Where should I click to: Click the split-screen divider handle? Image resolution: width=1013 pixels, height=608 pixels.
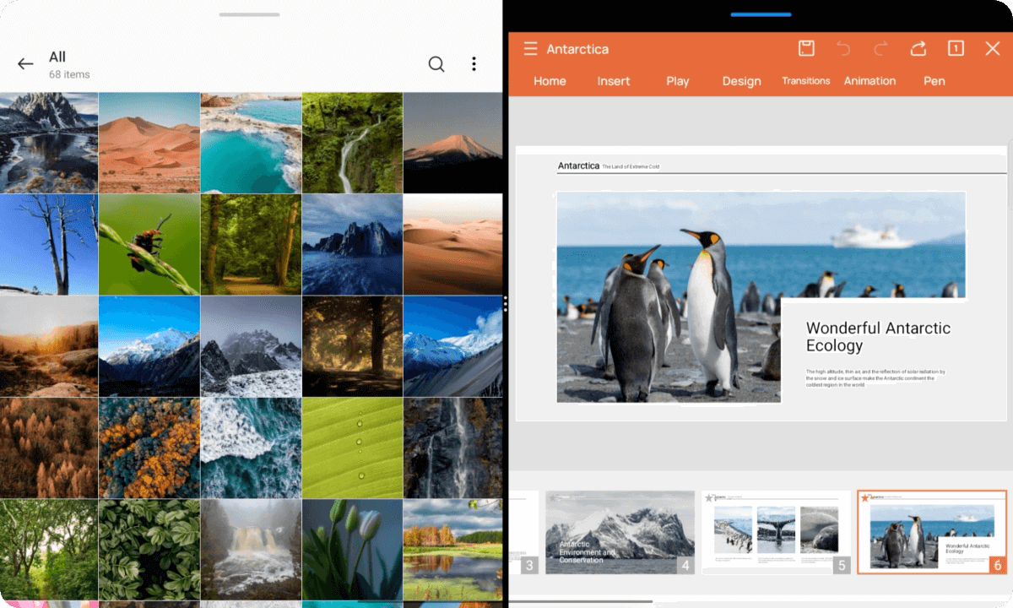coord(505,304)
